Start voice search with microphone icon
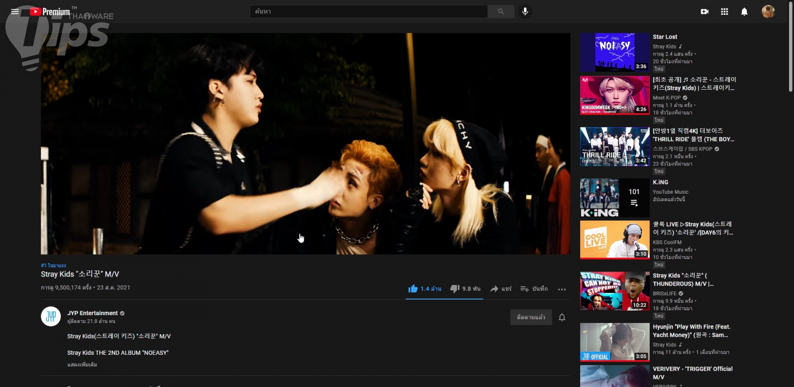This screenshot has height=387, width=794. pos(525,11)
